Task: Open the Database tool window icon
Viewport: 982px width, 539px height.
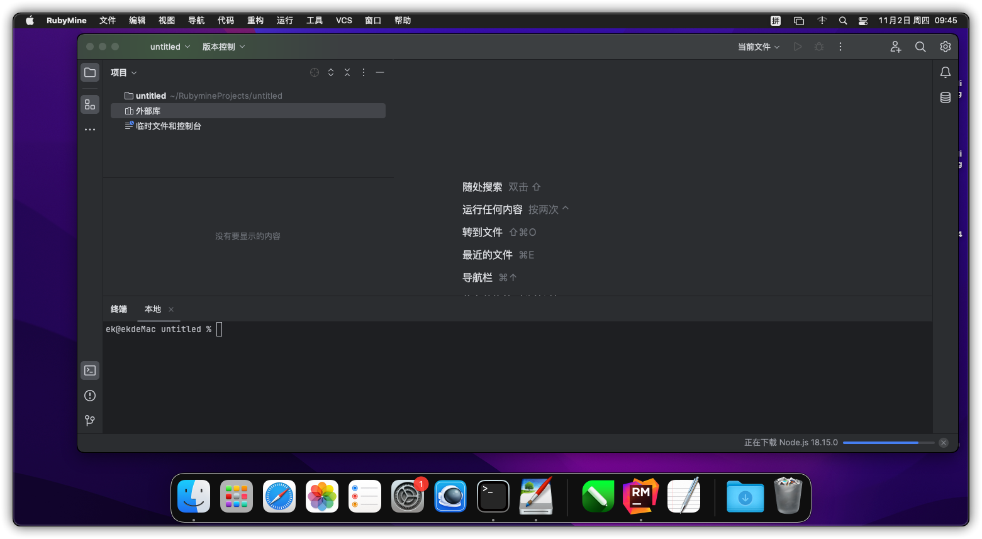Action: click(x=945, y=97)
